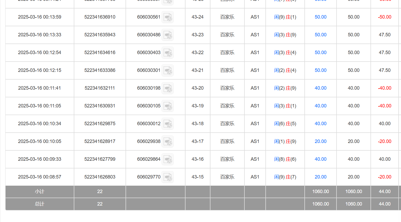Open video replay for round 606030198
This screenshot has width=401, height=222.
tap(167, 88)
